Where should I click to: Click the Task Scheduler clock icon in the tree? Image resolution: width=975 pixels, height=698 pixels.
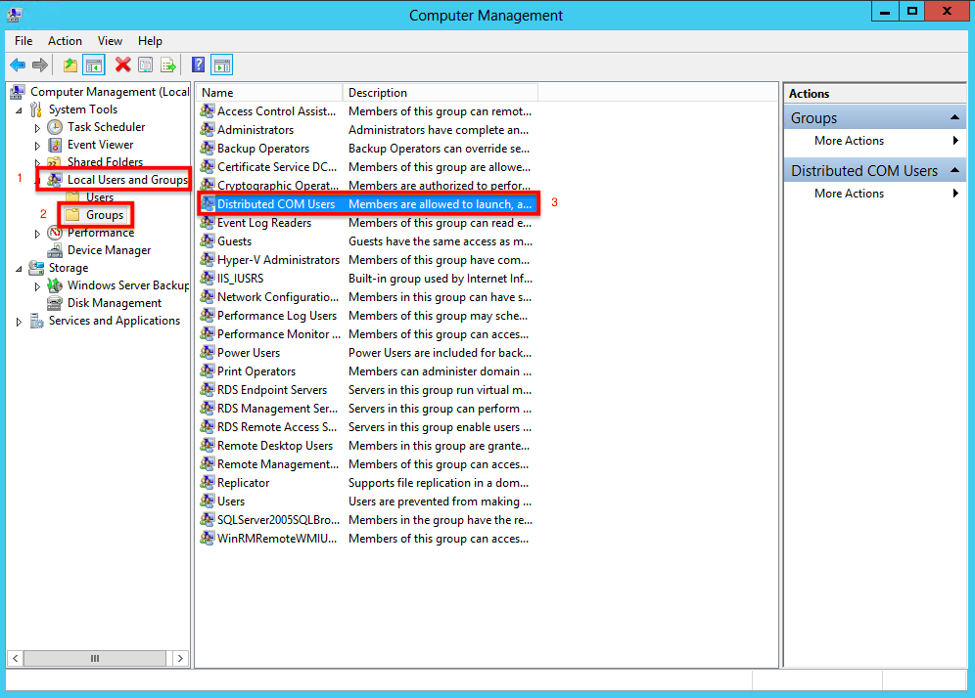pyautogui.click(x=55, y=127)
